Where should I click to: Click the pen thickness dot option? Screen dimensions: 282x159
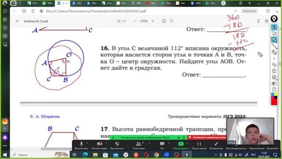click(x=274, y=58)
